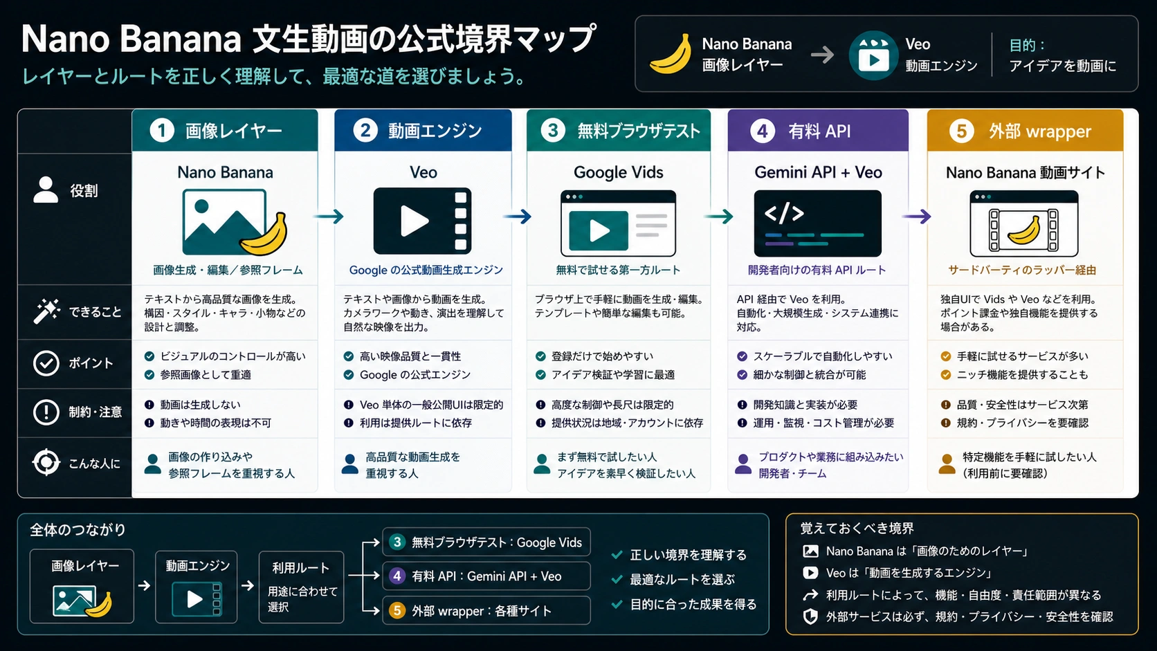This screenshot has width=1157, height=651.
Task: Click the orange person icon beside 特定機能を手軽に試したい人
Action: 947,464
